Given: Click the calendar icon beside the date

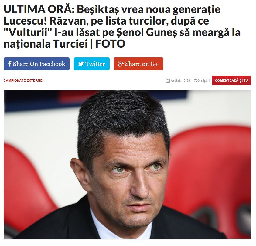Looking at the screenshot, I should (x=168, y=81).
